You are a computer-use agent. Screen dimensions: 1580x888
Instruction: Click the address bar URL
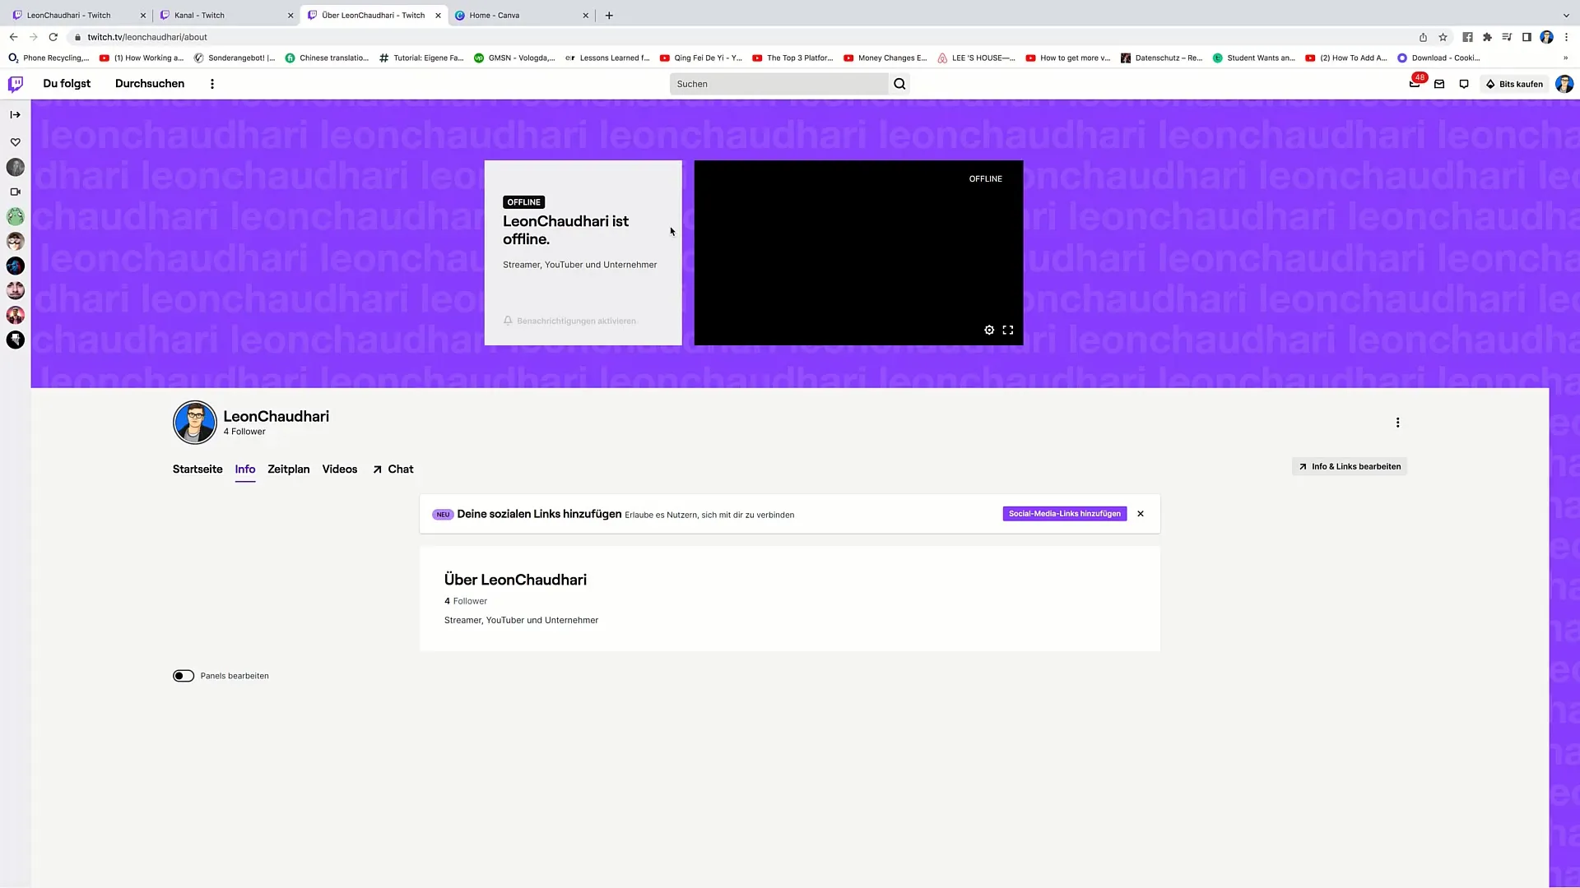point(147,37)
